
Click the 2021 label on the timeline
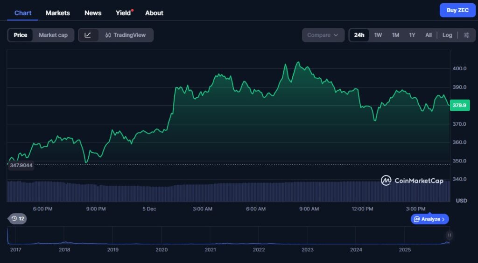point(210,250)
